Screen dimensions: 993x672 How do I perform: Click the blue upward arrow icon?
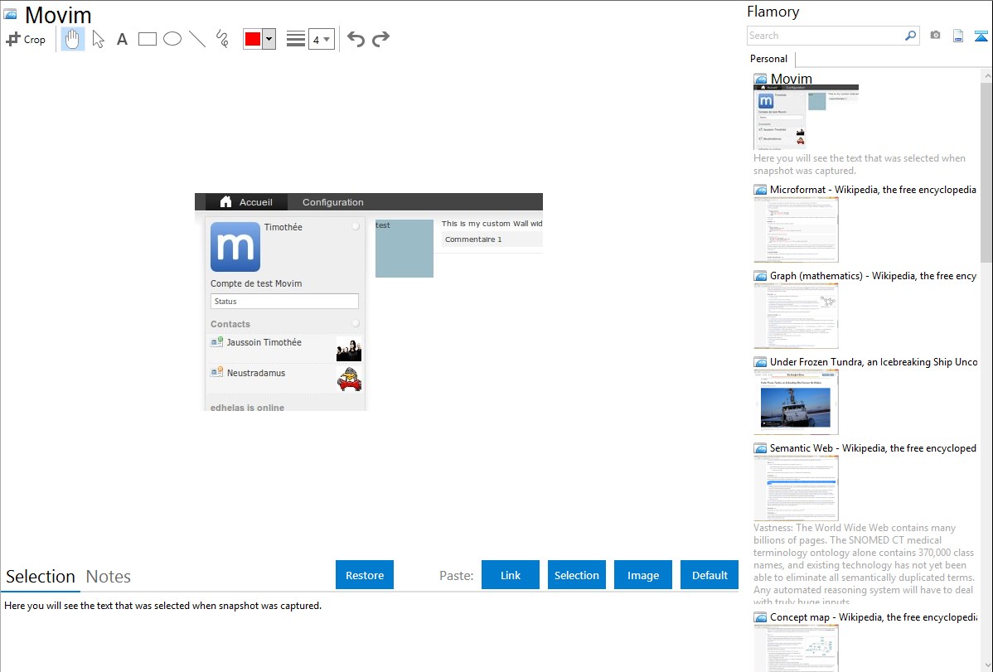[981, 36]
